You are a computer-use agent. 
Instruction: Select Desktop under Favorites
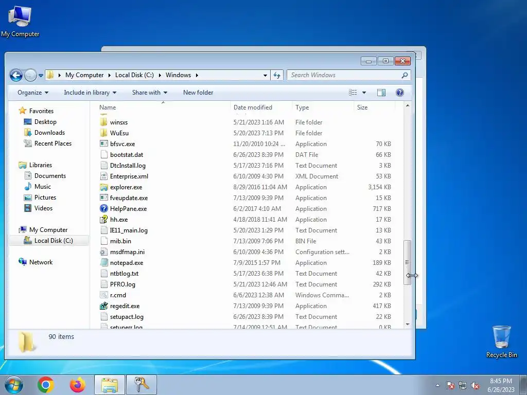pyautogui.click(x=40, y=121)
